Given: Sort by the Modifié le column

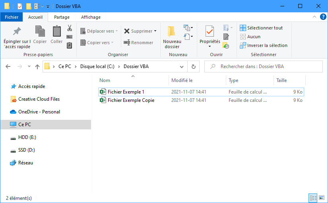Looking at the screenshot, I should click(x=197, y=80).
